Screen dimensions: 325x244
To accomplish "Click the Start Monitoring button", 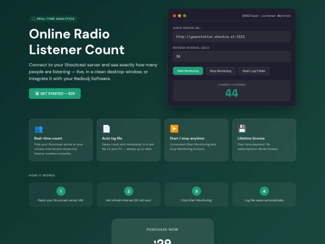I will tap(188, 71).
